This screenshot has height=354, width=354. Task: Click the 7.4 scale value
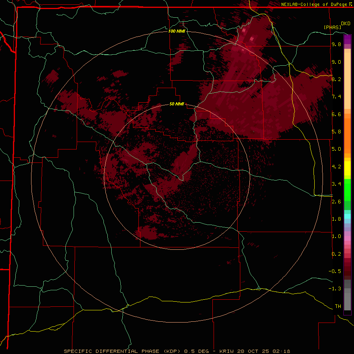tap(336, 97)
